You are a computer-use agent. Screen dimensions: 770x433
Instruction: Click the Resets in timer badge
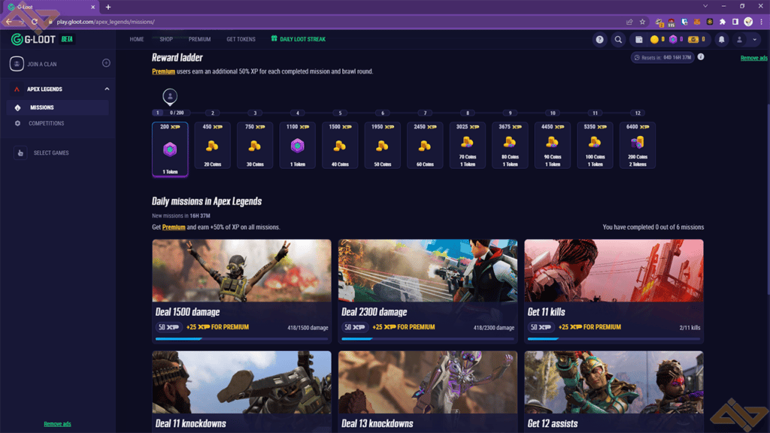(x=662, y=57)
